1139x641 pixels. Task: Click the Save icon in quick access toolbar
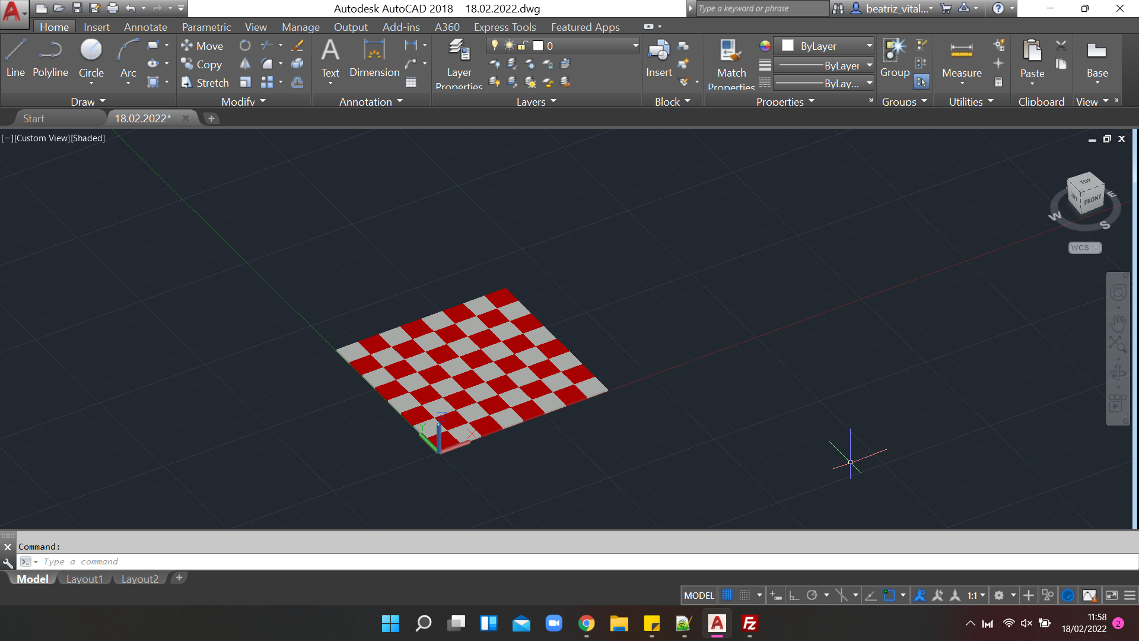(x=77, y=8)
